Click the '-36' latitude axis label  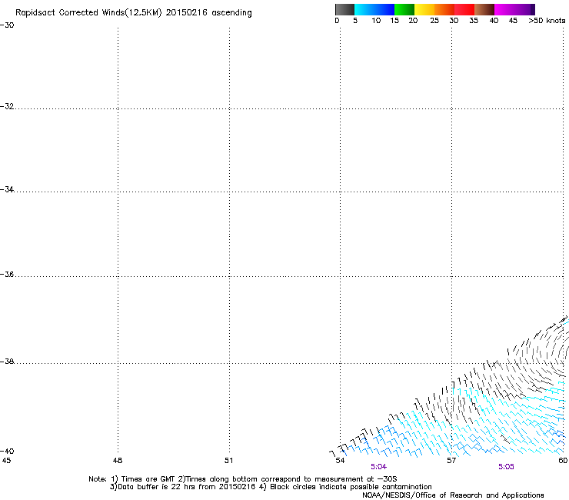pos(7,274)
